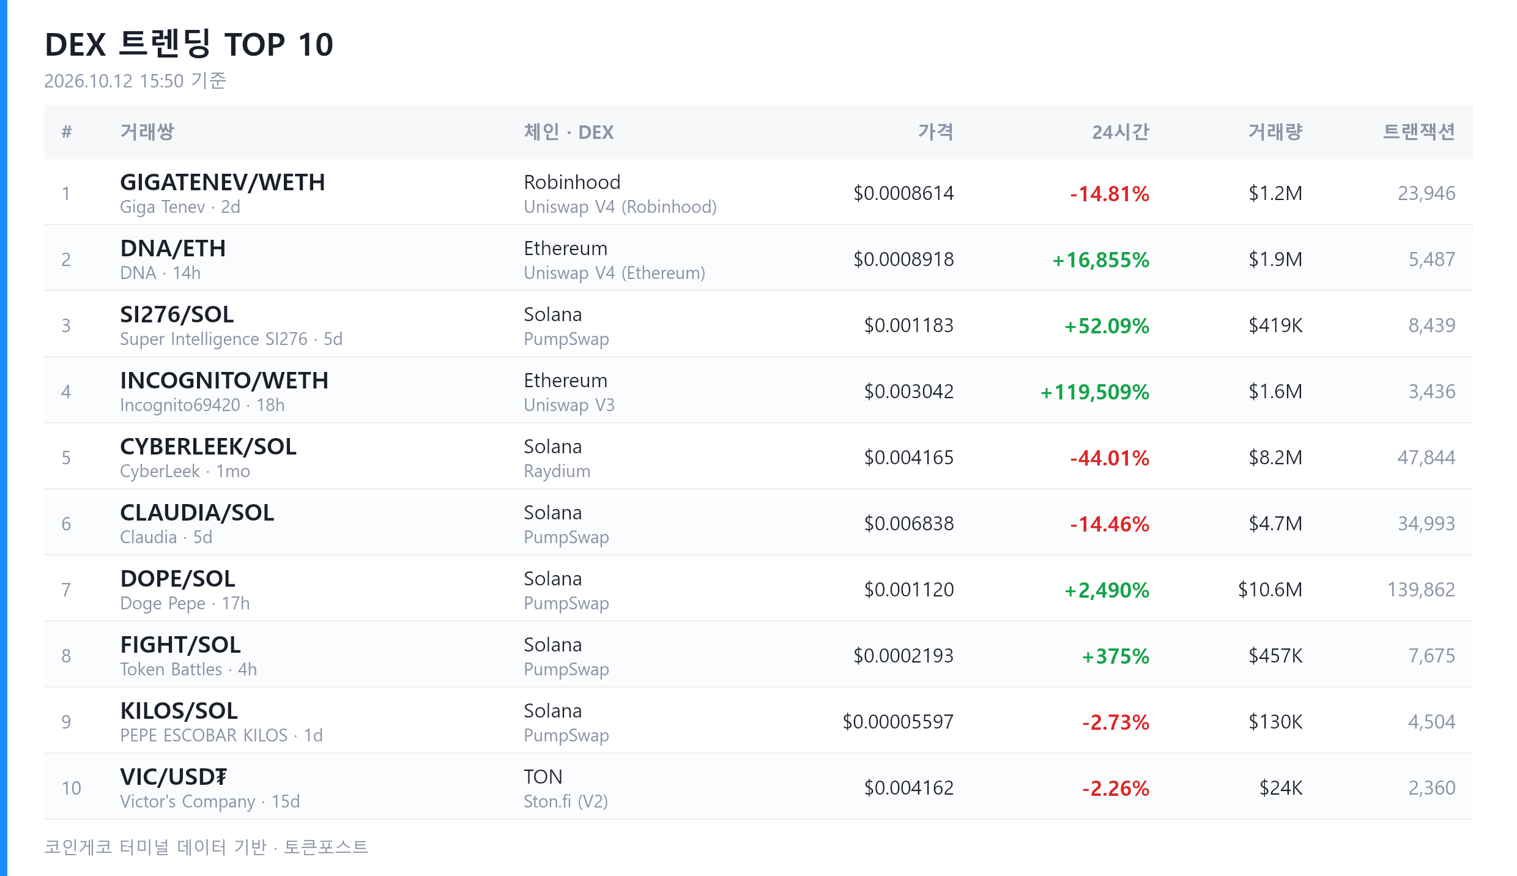Click the Super Intelligence SI276 · 5d subtitle
The width and height of the screenshot is (1517, 876).
231,339
